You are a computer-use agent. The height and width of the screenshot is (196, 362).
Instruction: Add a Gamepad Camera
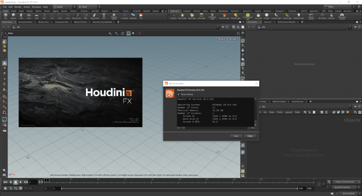click(x=342, y=16)
